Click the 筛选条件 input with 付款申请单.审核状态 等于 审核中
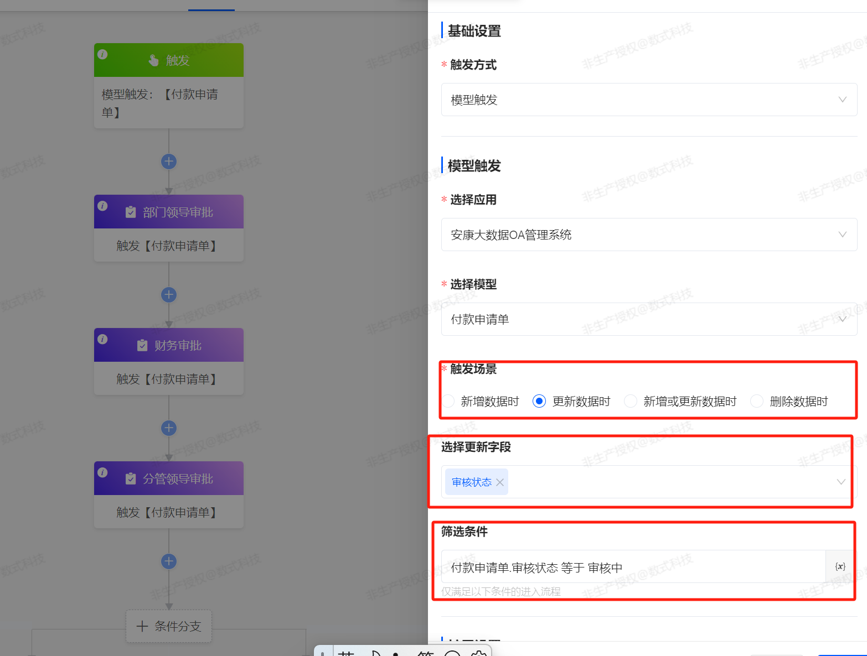The image size is (867, 656). point(633,567)
